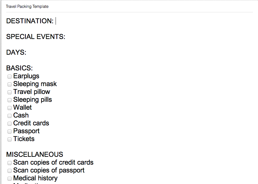Click the word Wallet in the list
This screenshot has height=184, width=258.
pyautogui.click(x=22, y=107)
